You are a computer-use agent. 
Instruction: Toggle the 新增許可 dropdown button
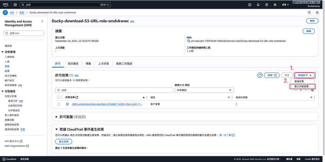coord(305,75)
